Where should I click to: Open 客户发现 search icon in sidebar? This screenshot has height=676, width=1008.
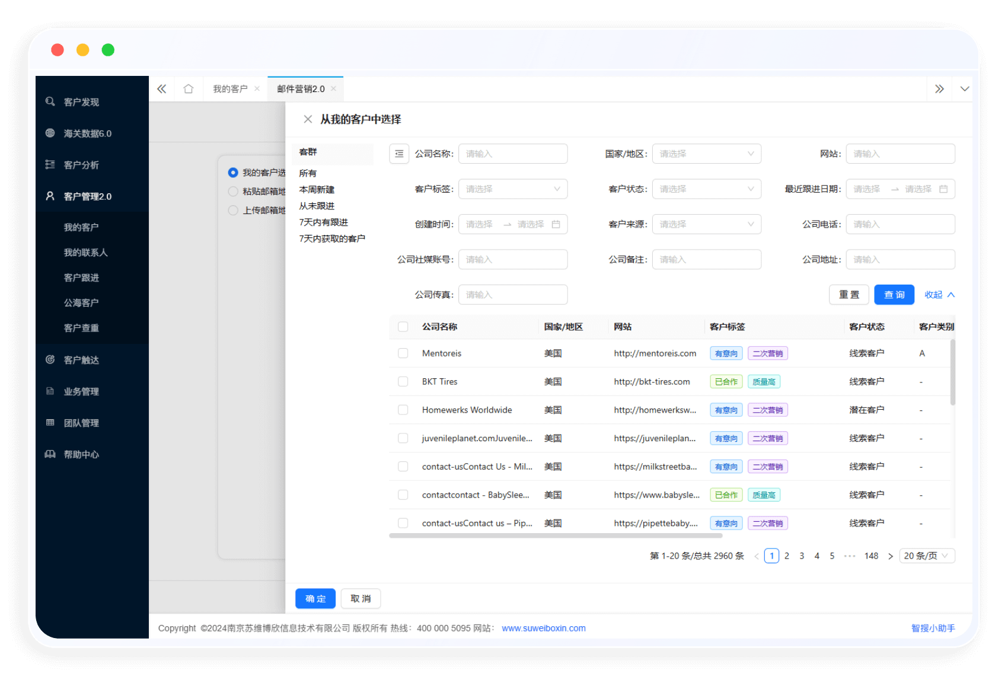pyautogui.click(x=50, y=102)
